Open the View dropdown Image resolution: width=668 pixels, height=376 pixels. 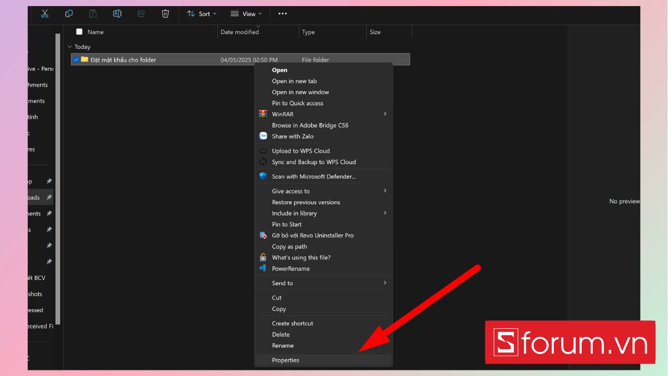pyautogui.click(x=246, y=13)
